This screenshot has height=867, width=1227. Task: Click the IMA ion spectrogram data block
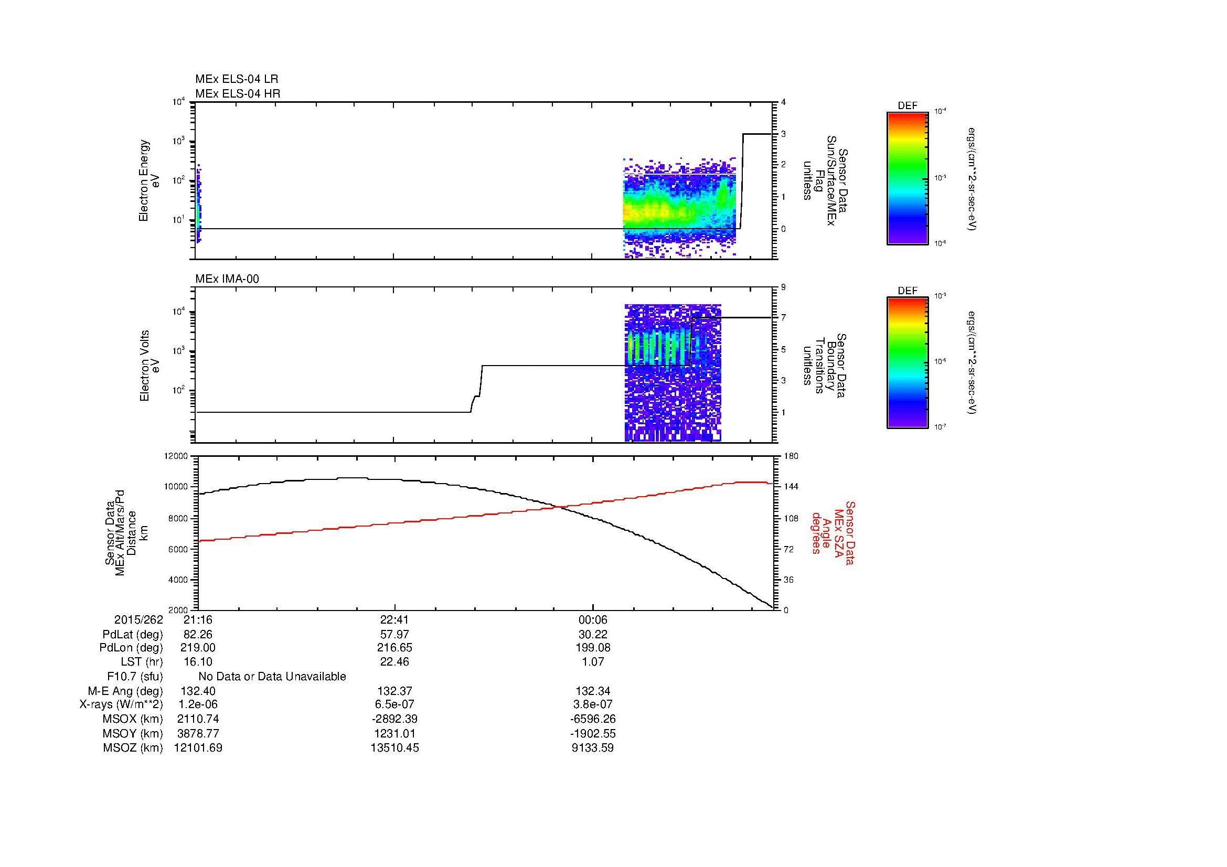(673, 373)
